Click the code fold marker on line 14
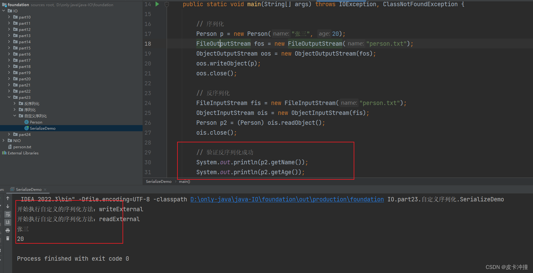Screen dimensions: 533x273 tap(167, 4)
